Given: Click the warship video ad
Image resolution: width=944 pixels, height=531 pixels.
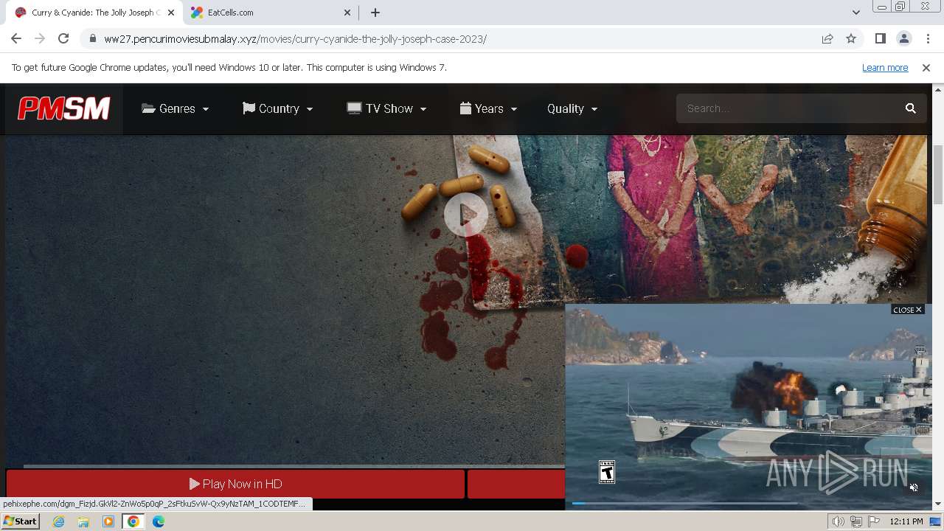Looking at the screenshot, I should pos(749,406).
